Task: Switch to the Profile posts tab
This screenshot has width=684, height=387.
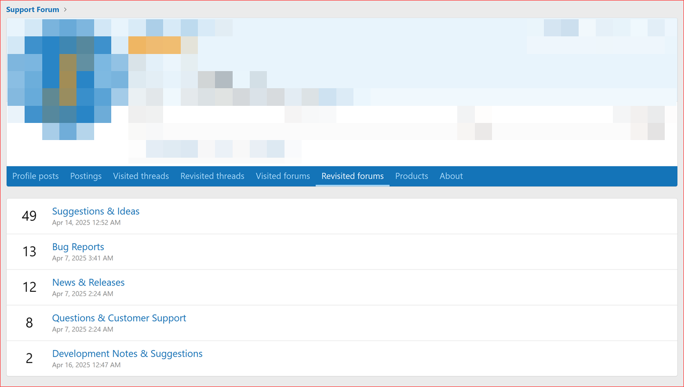Action: click(x=35, y=176)
